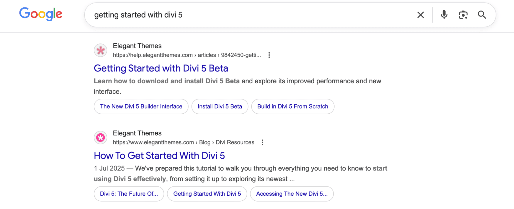Open more options for elegantthemes.com Blog result
This screenshot has width=514, height=209.
(262, 142)
